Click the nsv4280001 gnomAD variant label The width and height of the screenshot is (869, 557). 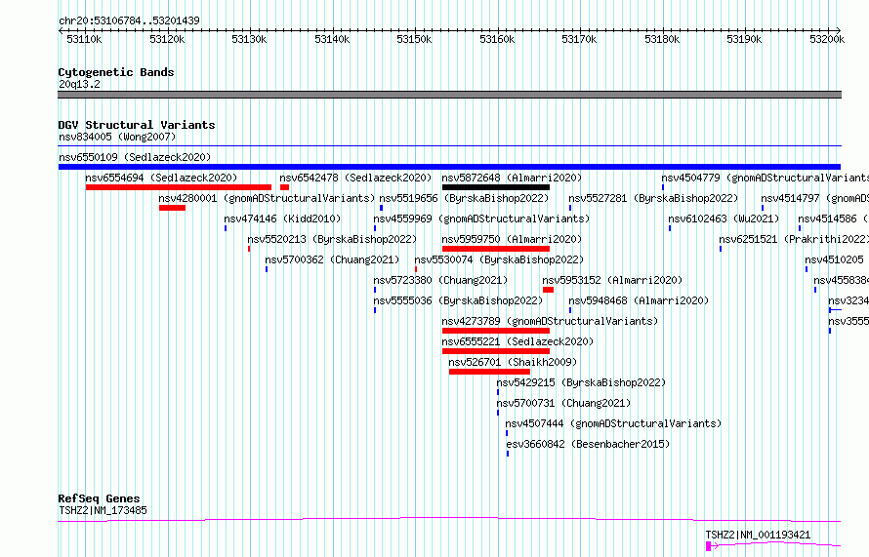[x=268, y=198]
